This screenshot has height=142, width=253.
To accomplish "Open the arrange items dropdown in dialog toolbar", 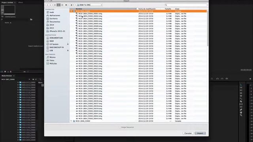I will pos(72,5).
